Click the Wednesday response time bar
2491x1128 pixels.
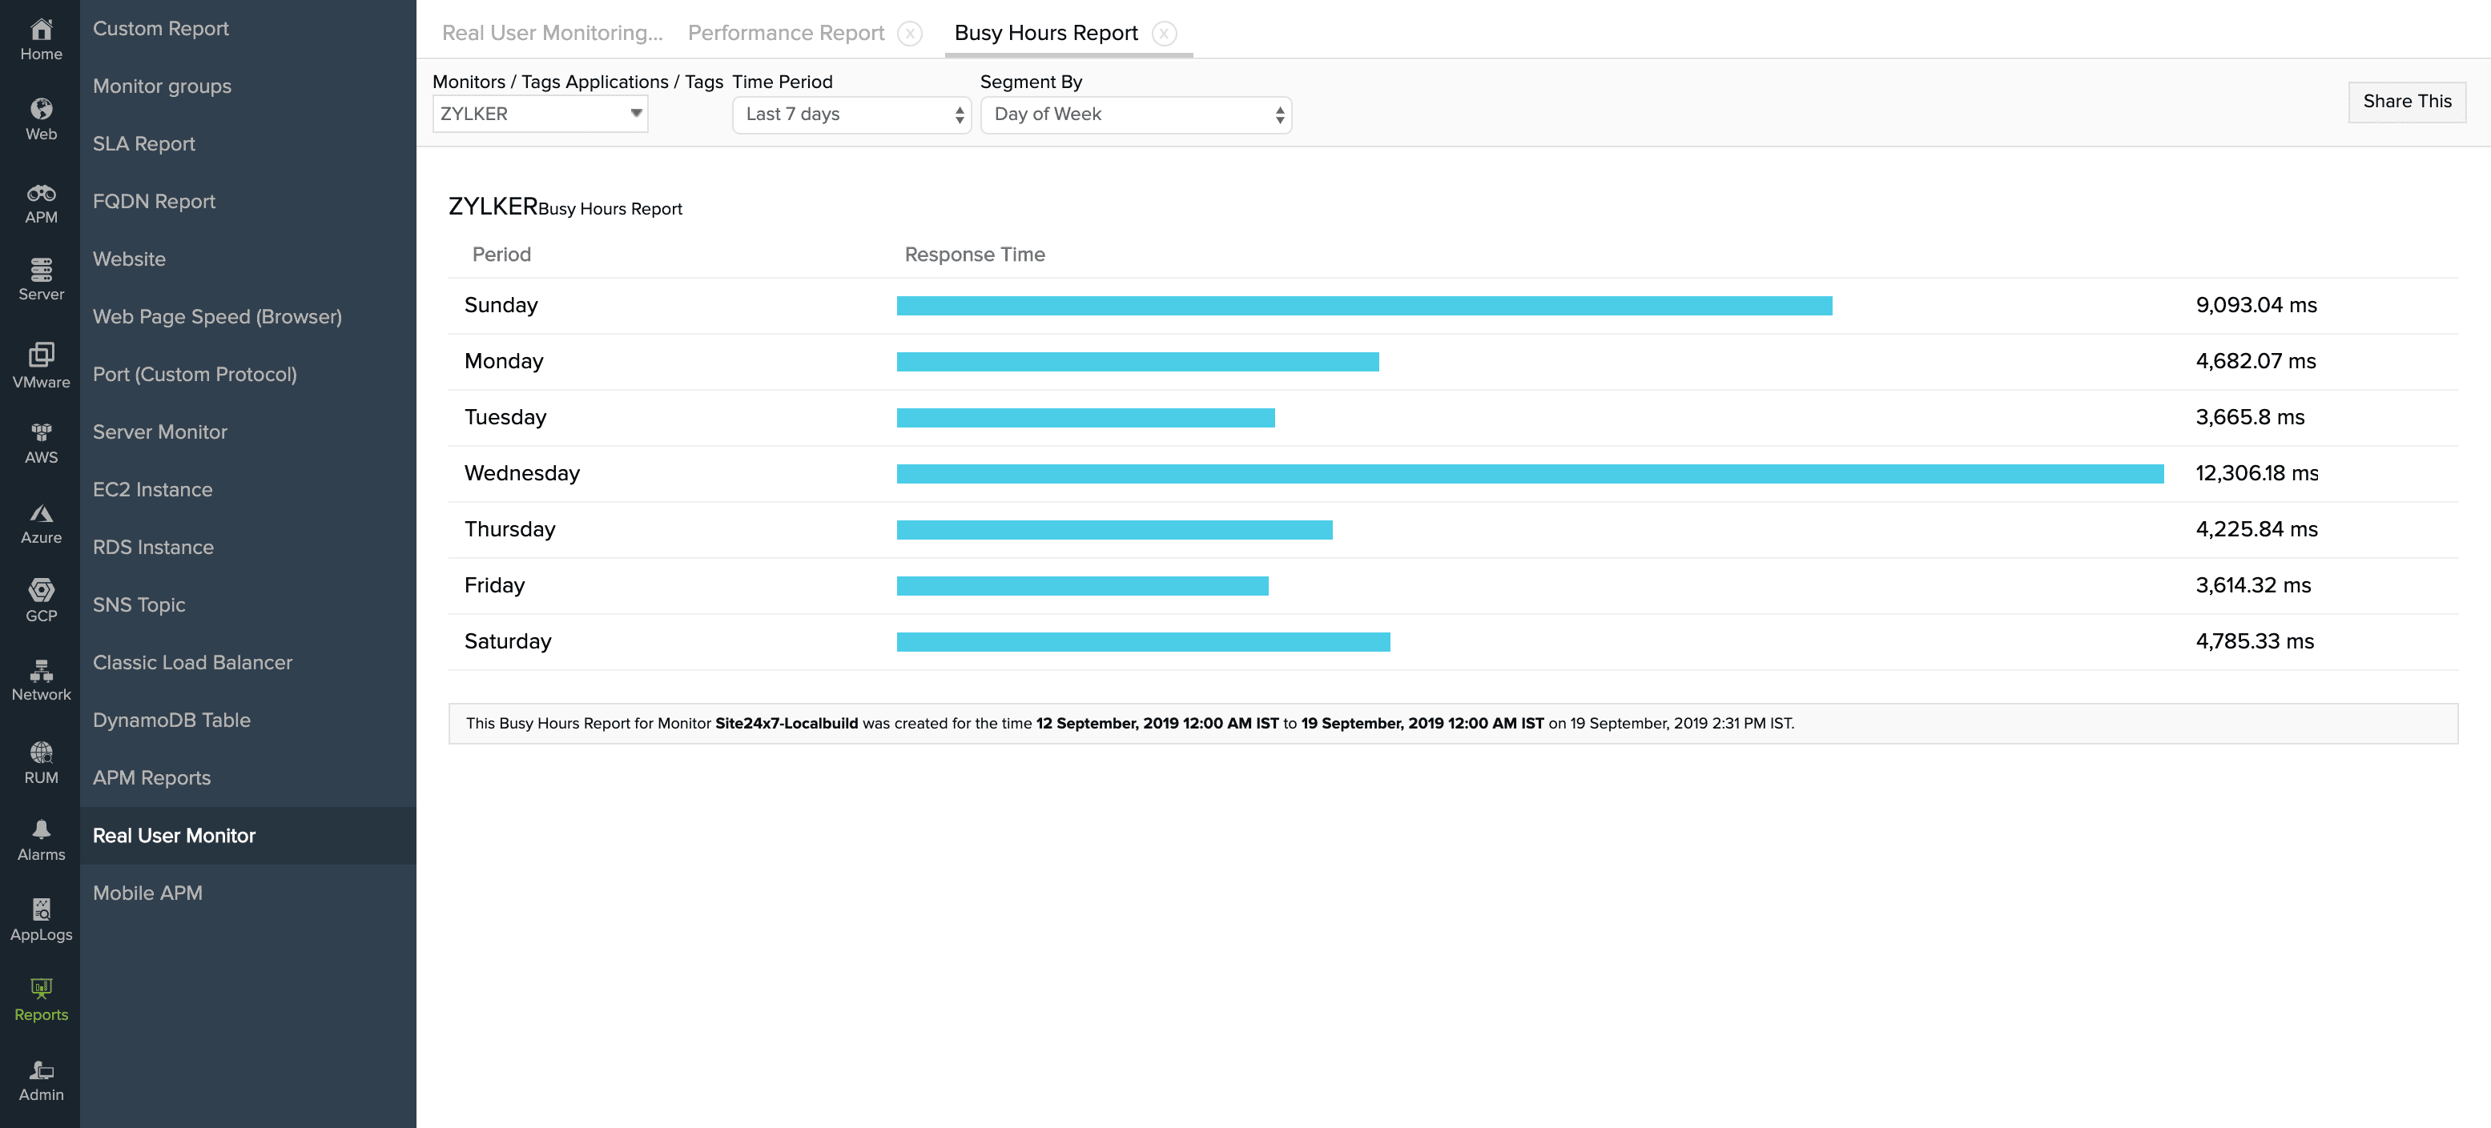point(1529,474)
